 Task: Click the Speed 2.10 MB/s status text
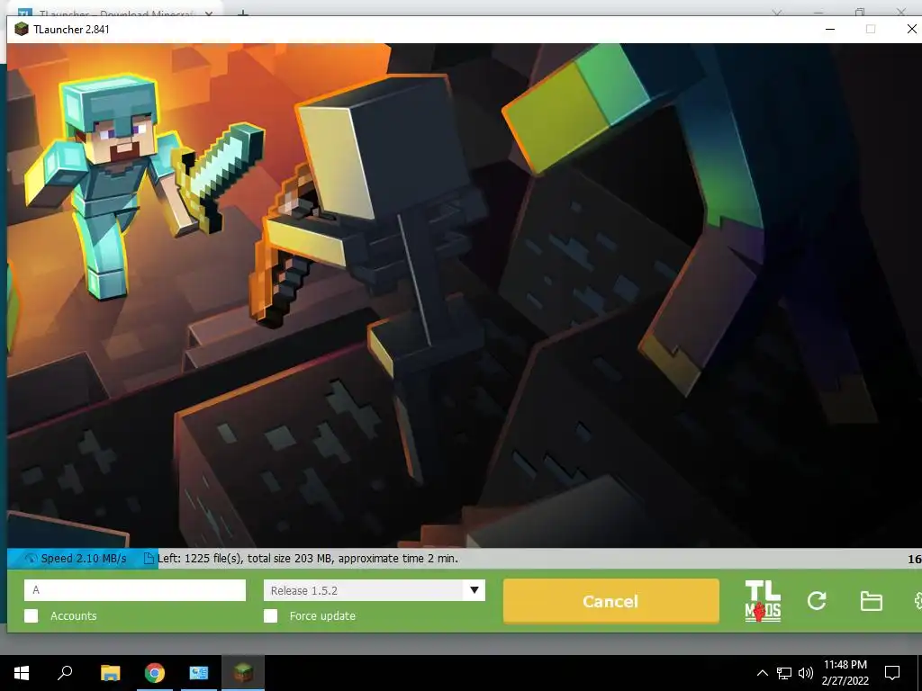pos(84,558)
